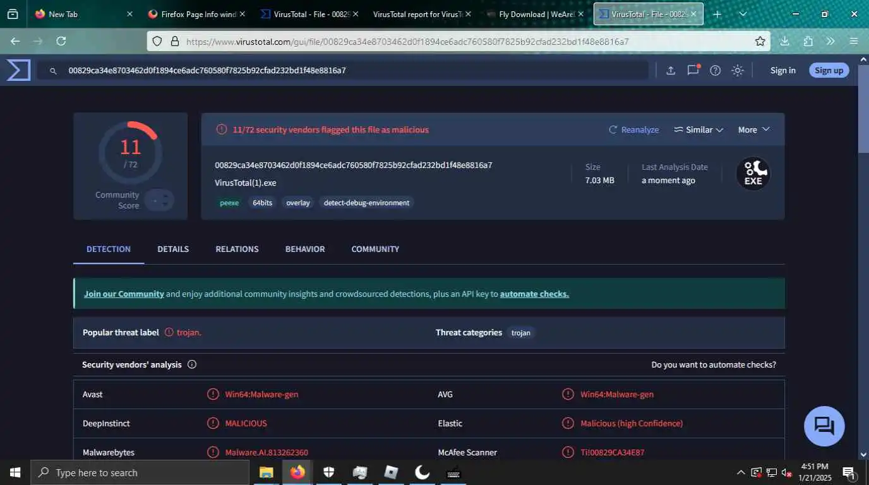
Task: Open the Firefox hamburger menu
Action: tap(854, 41)
